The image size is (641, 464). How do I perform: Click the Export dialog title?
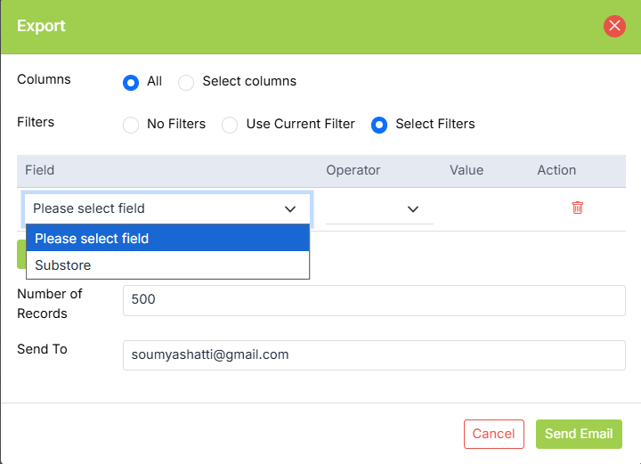coord(42,26)
